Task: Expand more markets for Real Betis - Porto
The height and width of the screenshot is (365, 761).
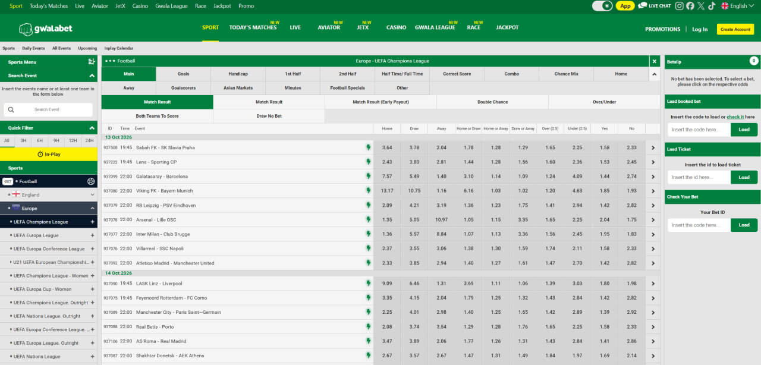Action: coord(653,327)
